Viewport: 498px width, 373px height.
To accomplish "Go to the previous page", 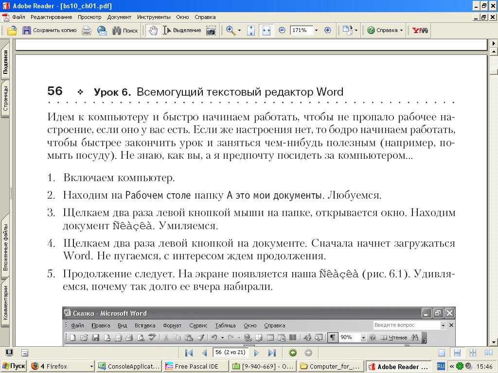I will (205, 353).
